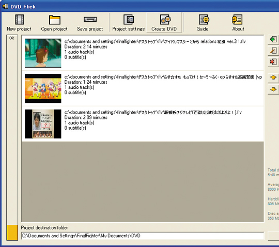Viewport: 279px width, 247px height.
Task: Click the Project destination folder path field
Action: click(143, 236)
